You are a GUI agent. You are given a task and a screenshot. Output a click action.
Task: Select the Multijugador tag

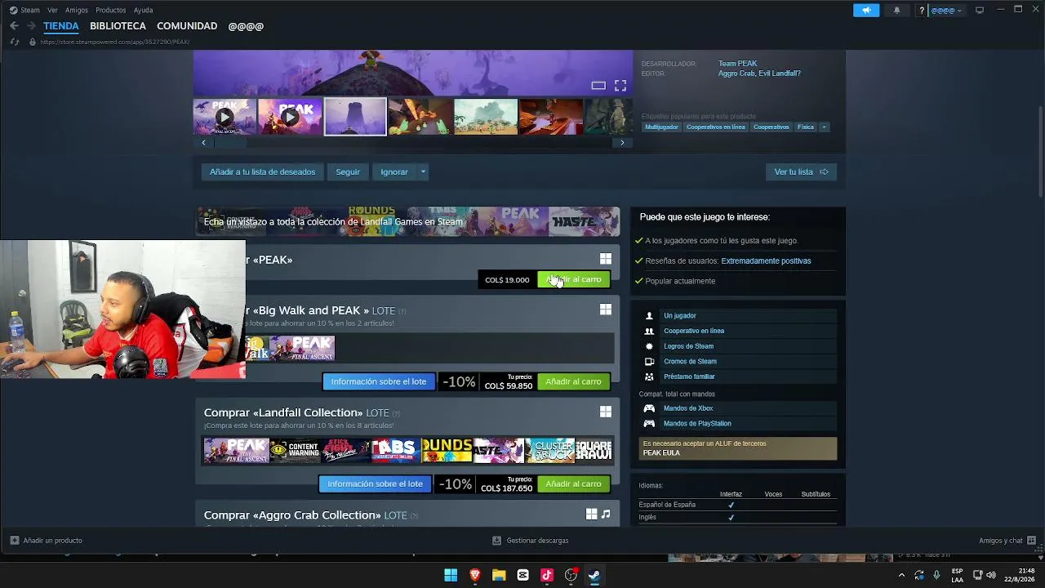point(661,127)
